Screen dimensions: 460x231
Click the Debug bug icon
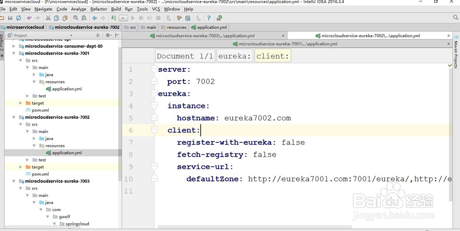coord(141,18)
